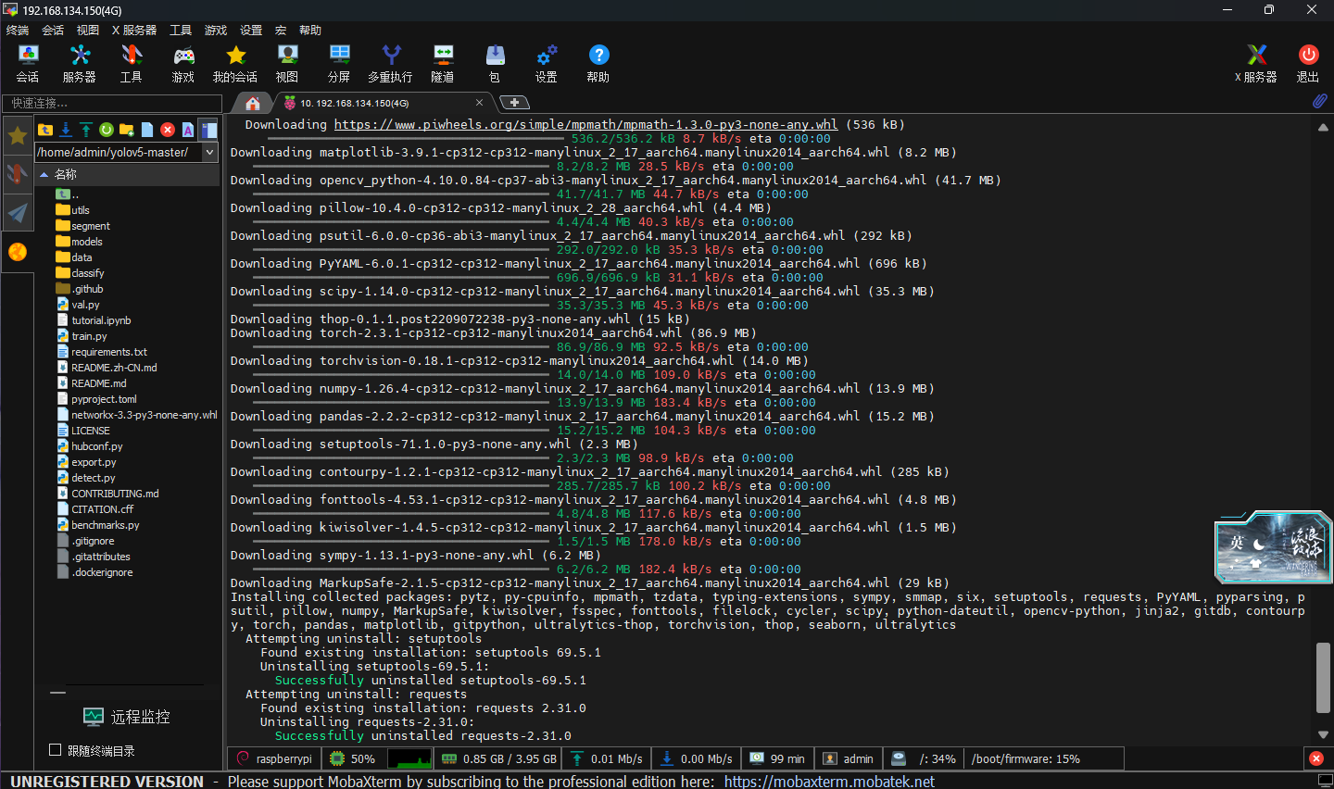The width and height of the screenshot is (1334, 789).
Task: Select the utils folder
Action: point(81,210)
